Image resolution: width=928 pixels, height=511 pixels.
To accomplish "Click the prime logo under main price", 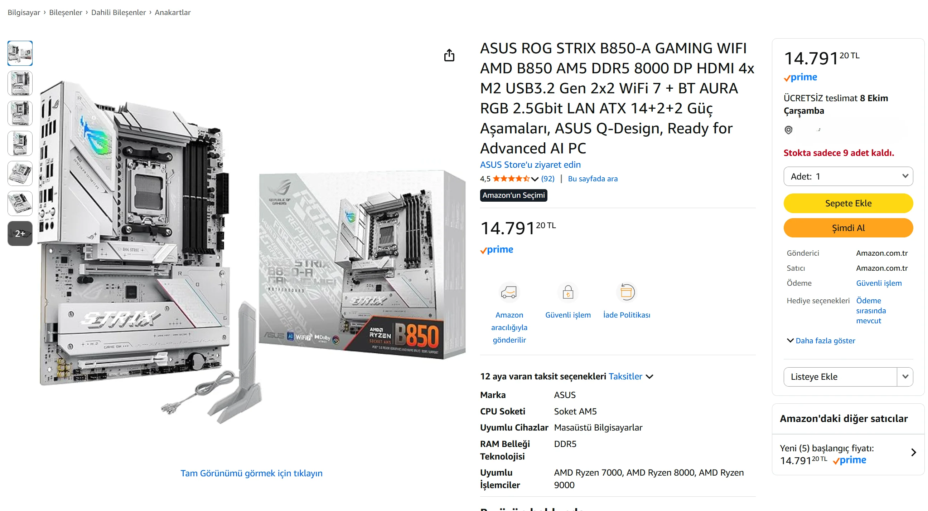I will pyautogui.click(x=497, y=250).
